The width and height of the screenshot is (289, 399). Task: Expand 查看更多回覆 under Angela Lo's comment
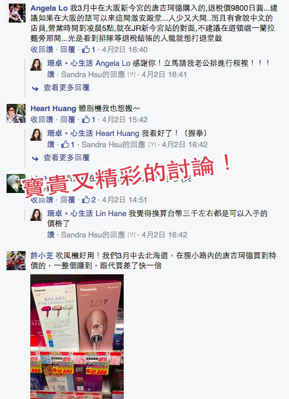point(67,88)
